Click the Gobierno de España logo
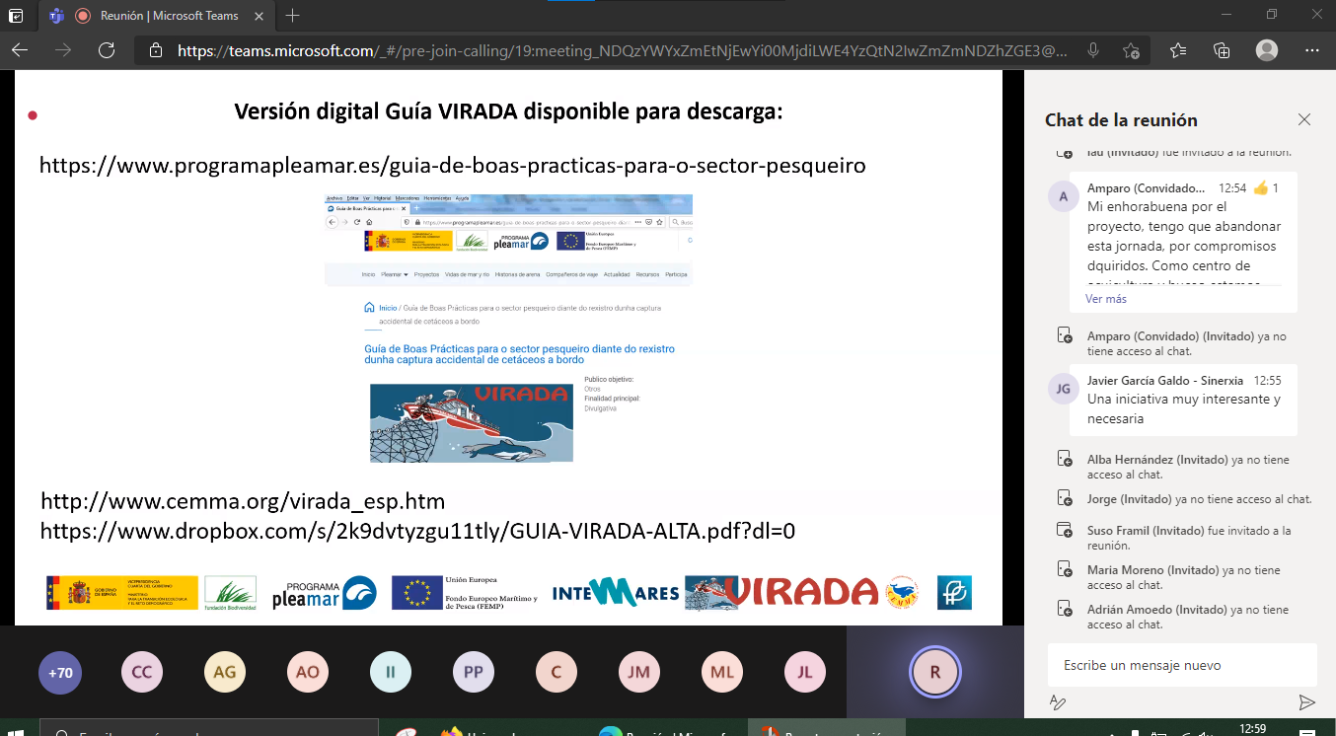This screenshot has height=736, width=1336. [x=121, y=593]
